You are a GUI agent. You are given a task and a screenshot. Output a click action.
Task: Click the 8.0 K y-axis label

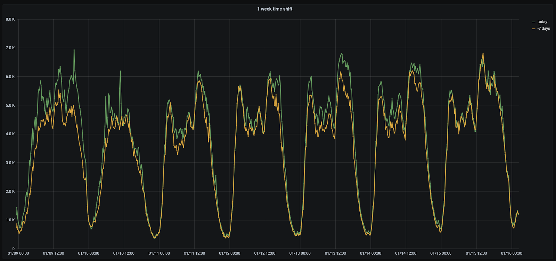pyautogui.click(x=10, y=19)
